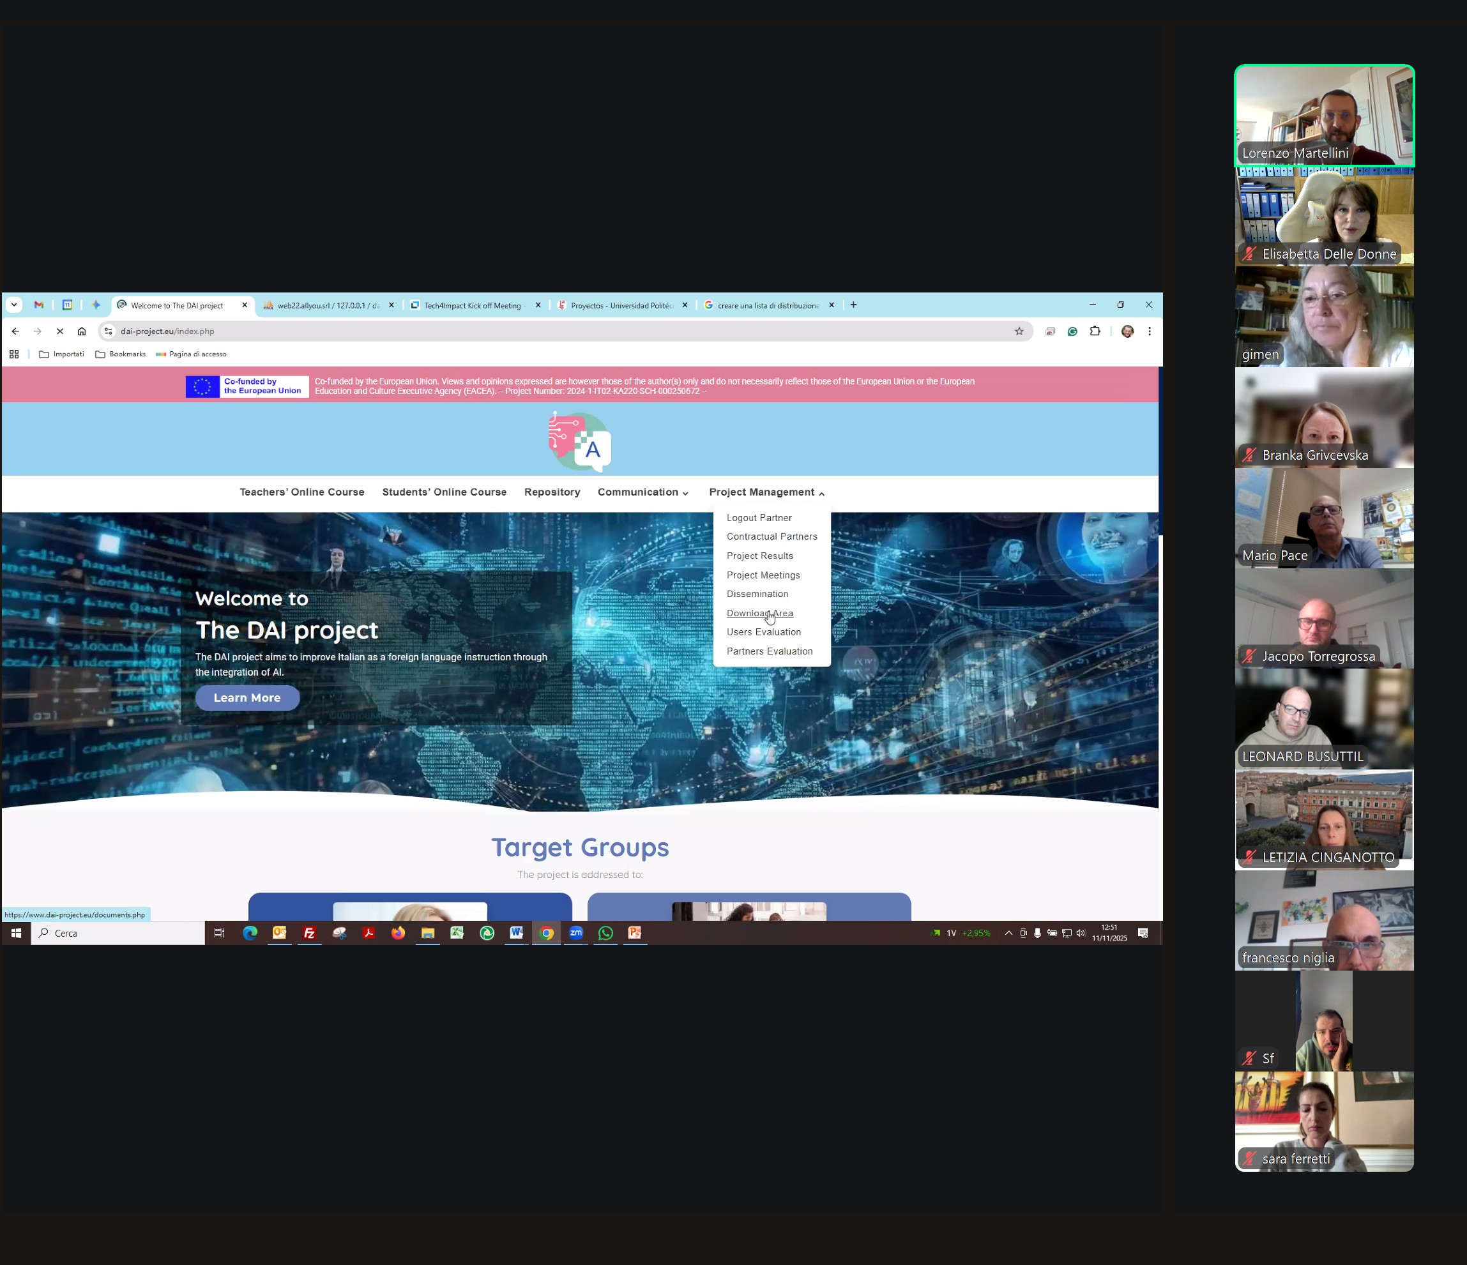Select Download Area menu entry
This screenshot has width=1467, height=1265.
[x=759, y=613]
